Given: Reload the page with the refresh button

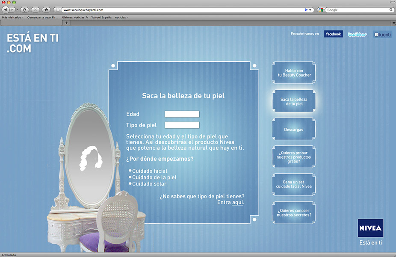Looking at the screenshot, I should [24, 9].
